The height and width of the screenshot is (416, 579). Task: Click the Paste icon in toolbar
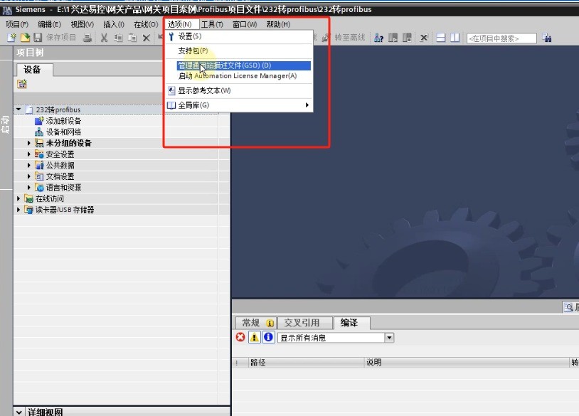tap(132, 37)
